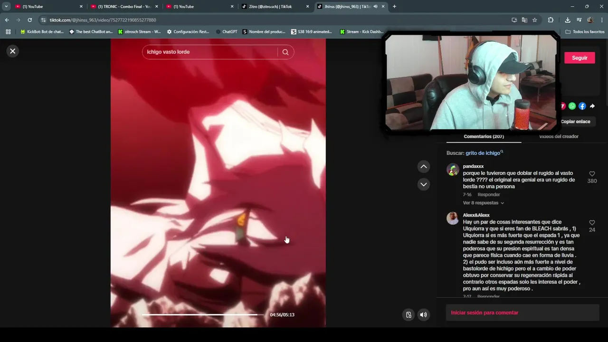Click the search magnifier icon in the video search bar
This screenshot has width=608, height=342.
coord(285,52)
